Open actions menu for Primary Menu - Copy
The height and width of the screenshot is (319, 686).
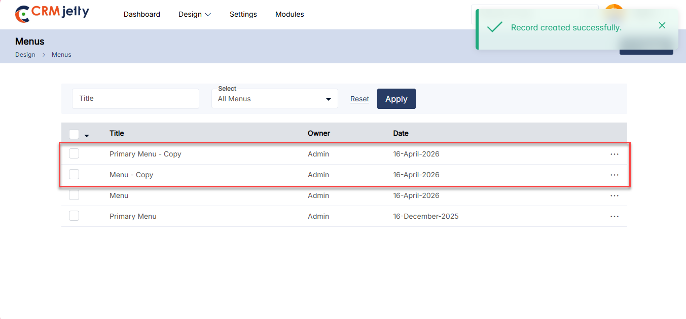614,154
